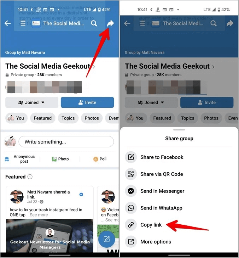Open the hamburger menu icon in left header
This screenshot has height=258, width=239.
point(23,23)
